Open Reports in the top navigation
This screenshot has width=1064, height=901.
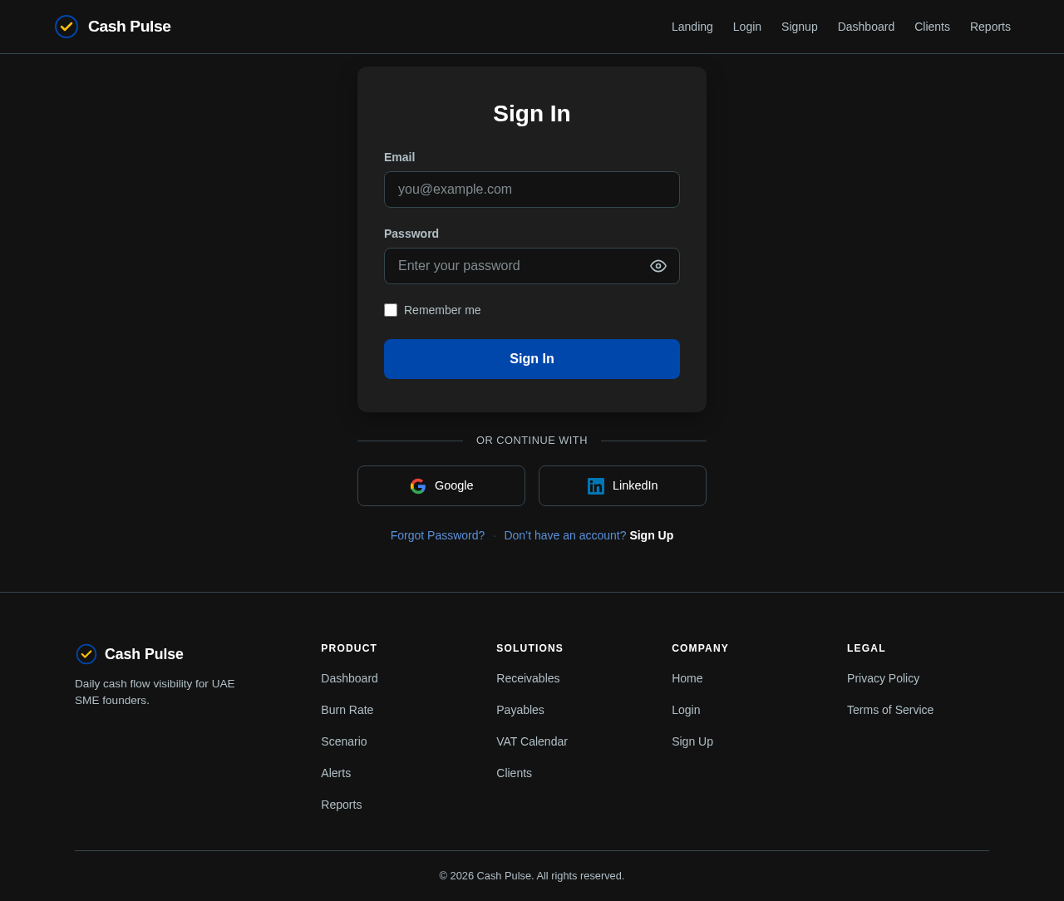pos(990,27)
